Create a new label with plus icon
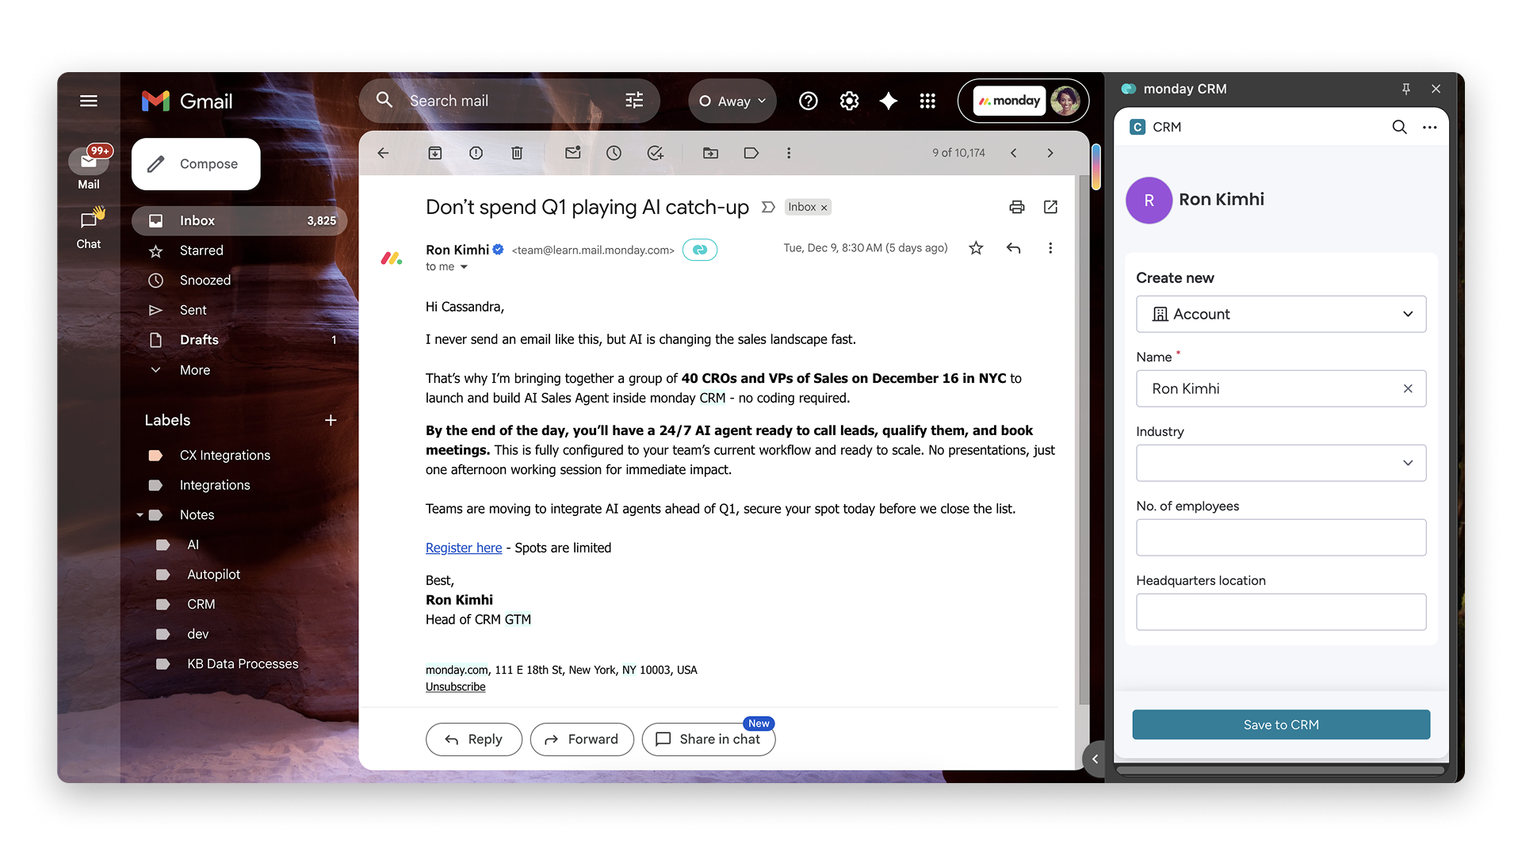 pyautogui.click(x=331, y=420)
